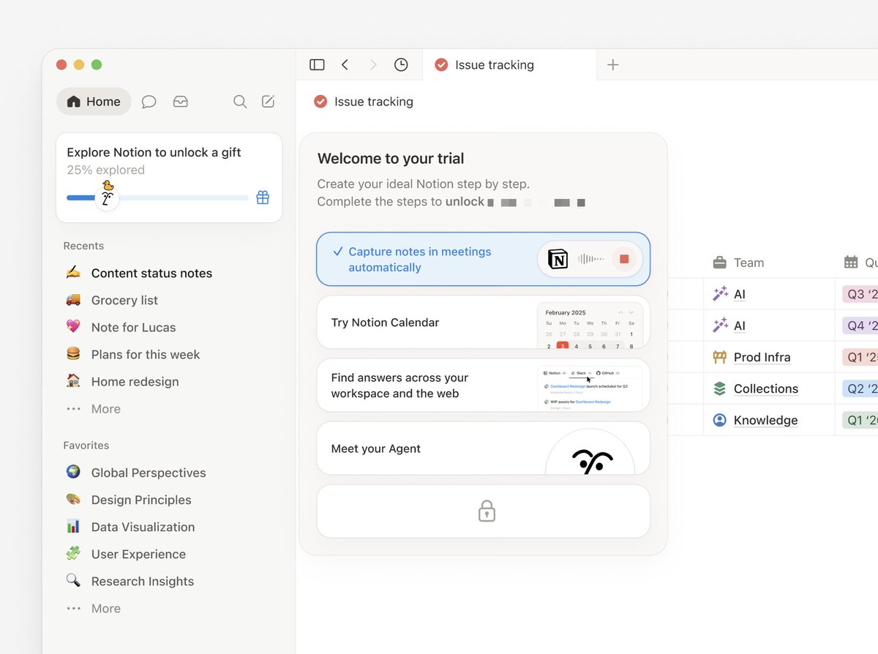Screen dimensions: 878x654
Task: Go forward with the right arrow
Action: coord(373,64)
